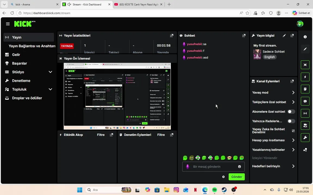This screenshot has width=313, height=195.
Task: Open Windows Start menu
Action: (x=80, y=190)
